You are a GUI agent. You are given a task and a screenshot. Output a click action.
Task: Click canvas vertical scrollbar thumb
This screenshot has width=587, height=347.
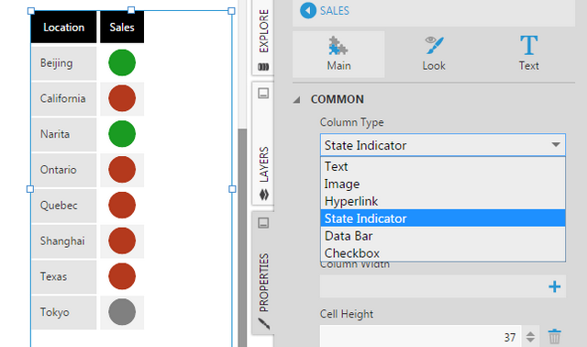[242, 238]
